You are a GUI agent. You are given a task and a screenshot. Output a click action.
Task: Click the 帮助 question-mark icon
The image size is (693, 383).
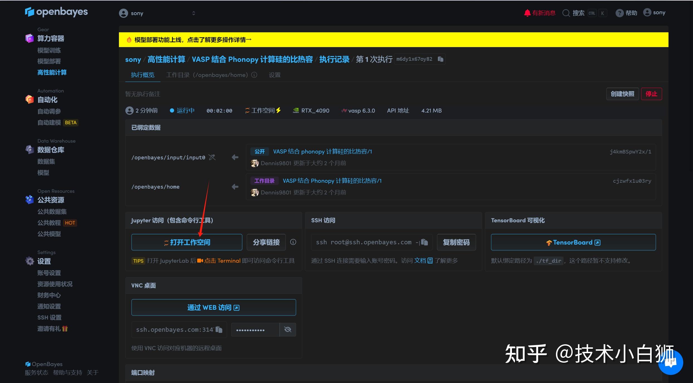coord(619,13)
